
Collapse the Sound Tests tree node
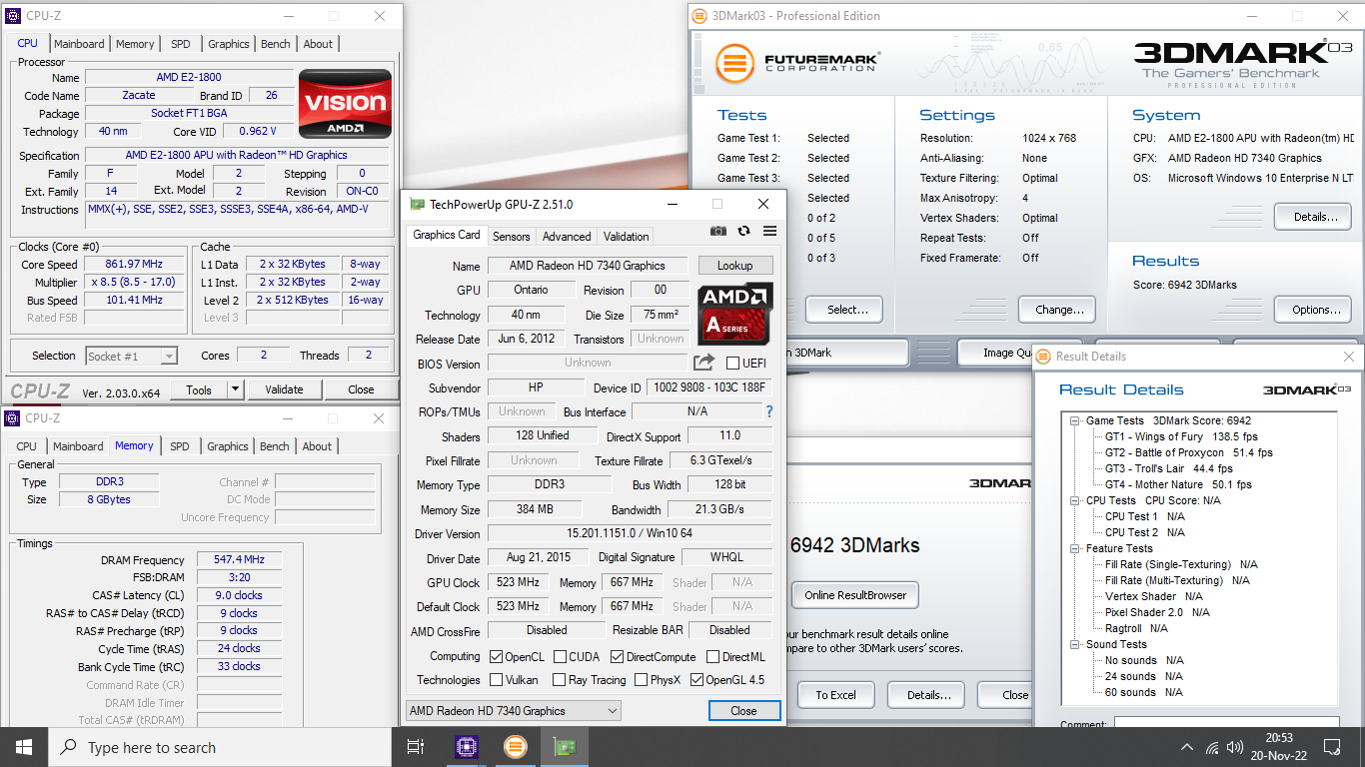click(x=1075, y=644)
